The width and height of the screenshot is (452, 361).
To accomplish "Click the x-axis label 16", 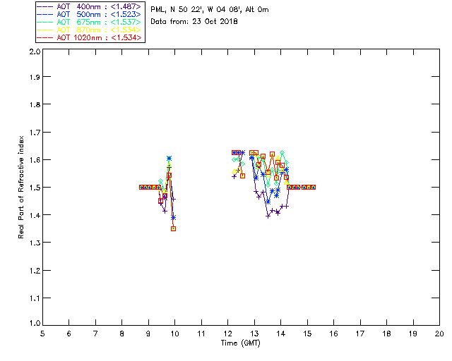I will tap(333, 334).
